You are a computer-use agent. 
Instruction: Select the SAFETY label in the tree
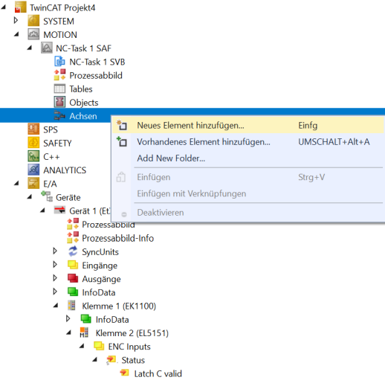coord(57,144)
